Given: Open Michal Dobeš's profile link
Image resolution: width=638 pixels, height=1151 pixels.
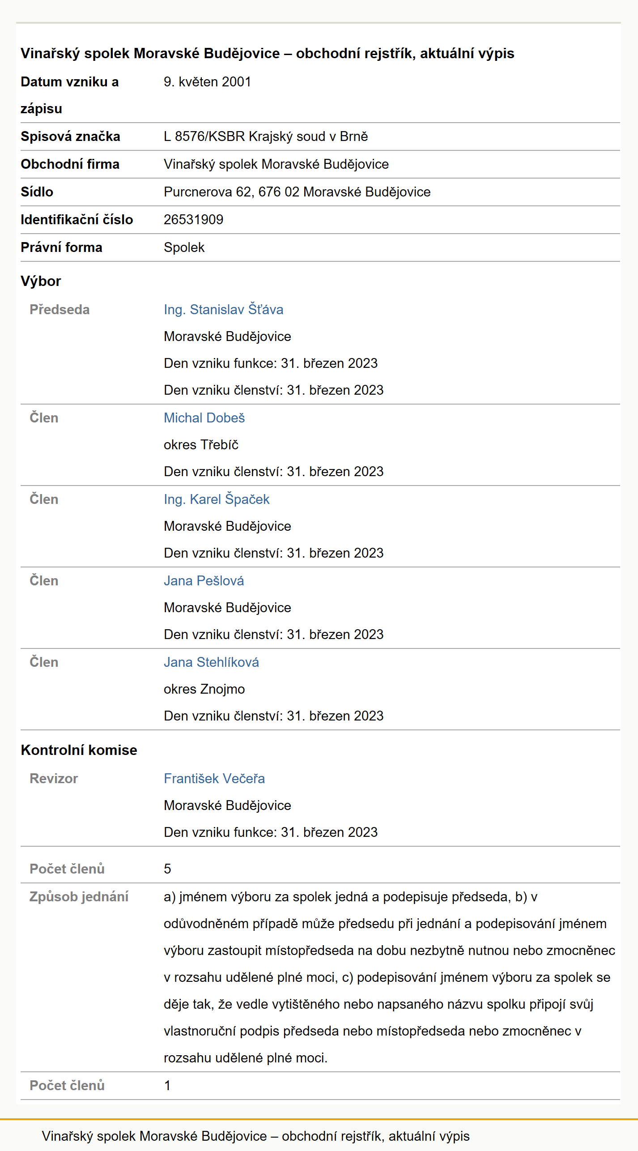Looking at the screenshot, I should (204, 418).
